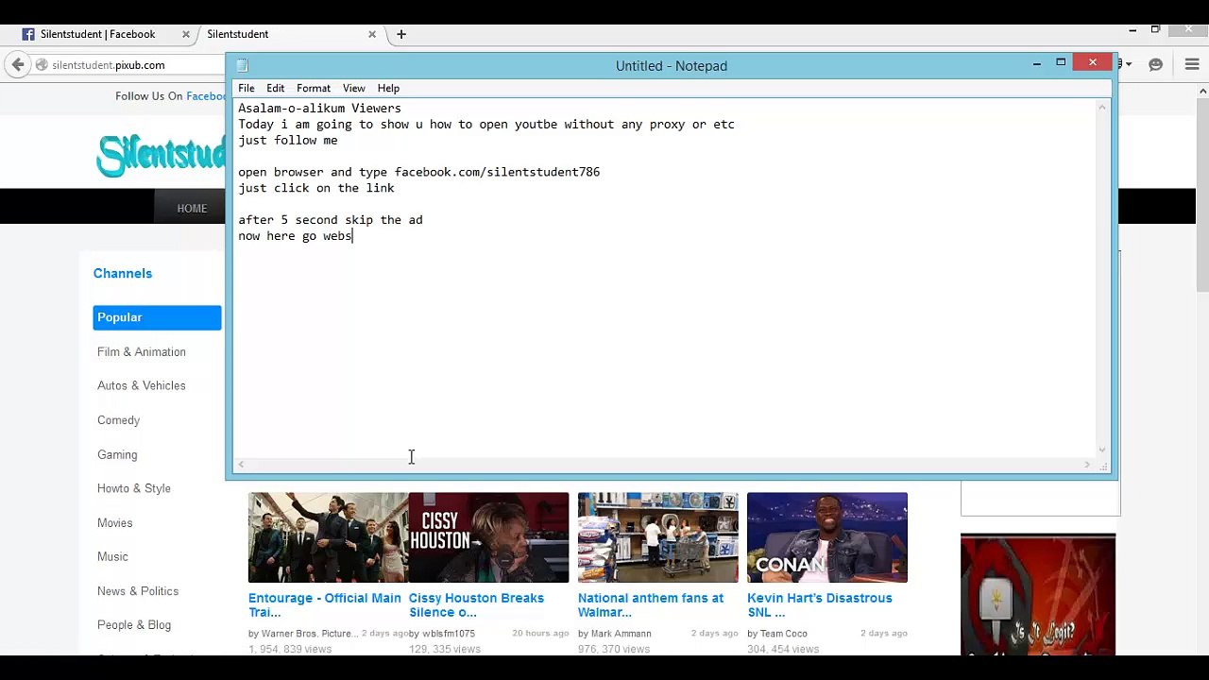
Task: Open the Autos & Vehicles channel
Action: coord(141,385)
